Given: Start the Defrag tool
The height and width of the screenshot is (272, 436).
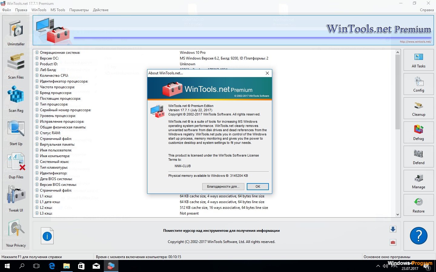Looking at the screenshot, I should coord(418,133).
